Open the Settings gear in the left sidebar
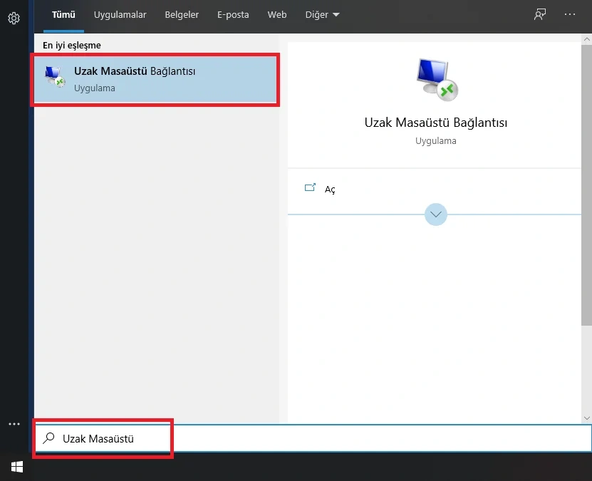 coord(14,19)
